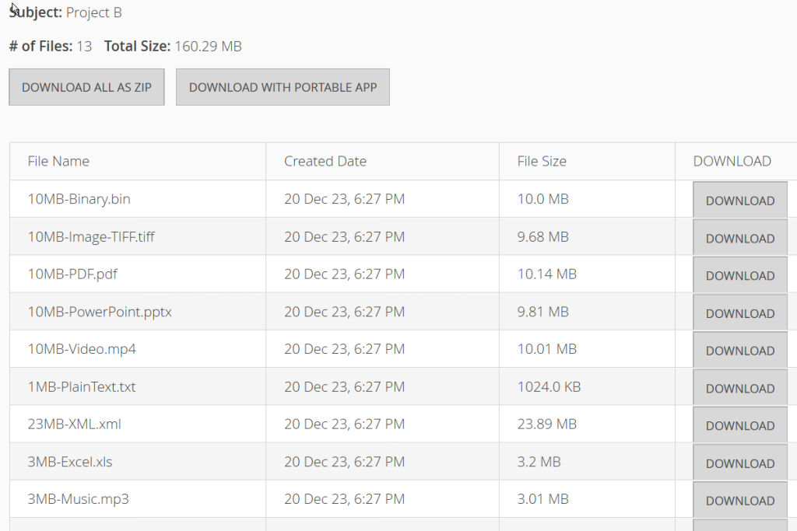Viewport: 797px width, 531px height.
Task: Download the 23MB-XML.xml file
Action: point(739,424)
